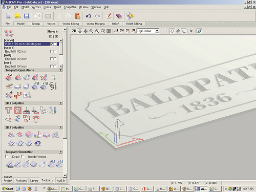Open the Colour menu
The height and width of the screenshot is (192, 256).
point(47,7)
